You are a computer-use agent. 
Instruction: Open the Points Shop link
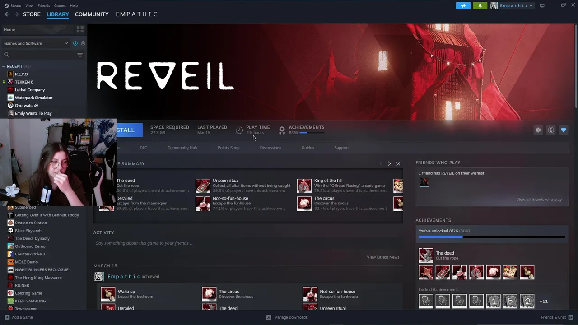point(228,148)
